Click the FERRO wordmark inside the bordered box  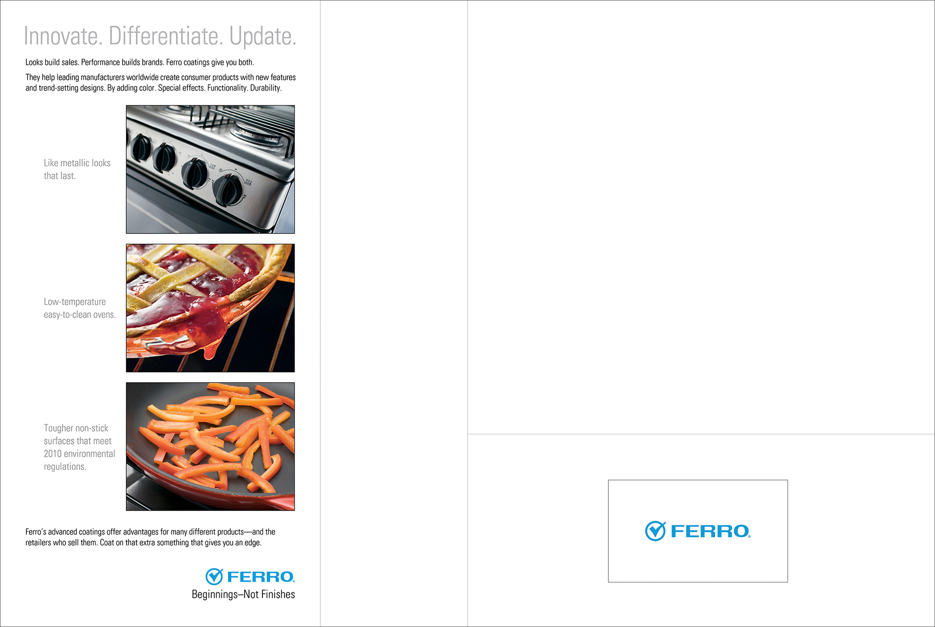(x=711, y=531)
